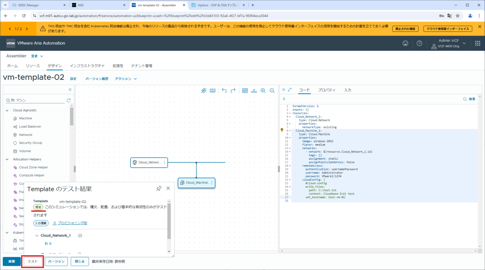Switch to テナント管理 tab

[x=141, y=66]
